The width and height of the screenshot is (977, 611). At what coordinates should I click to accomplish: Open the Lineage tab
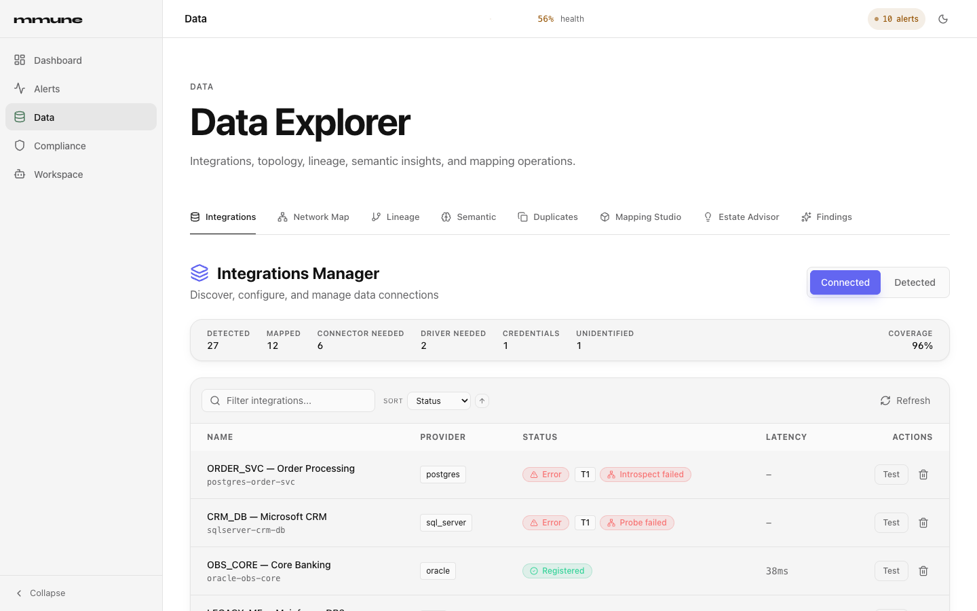(396, 217)
